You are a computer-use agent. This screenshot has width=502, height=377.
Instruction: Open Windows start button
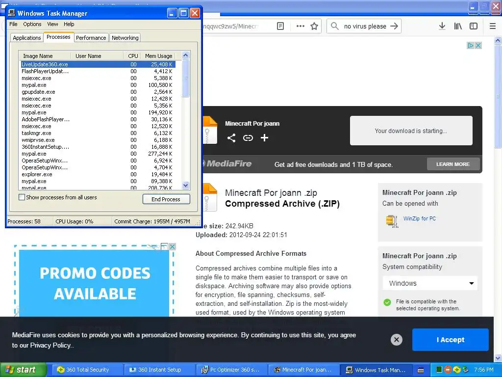coord(24,370)
